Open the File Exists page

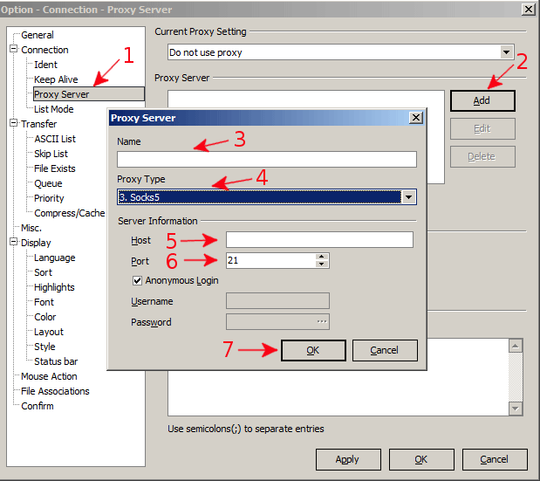[x=54, y=168]
